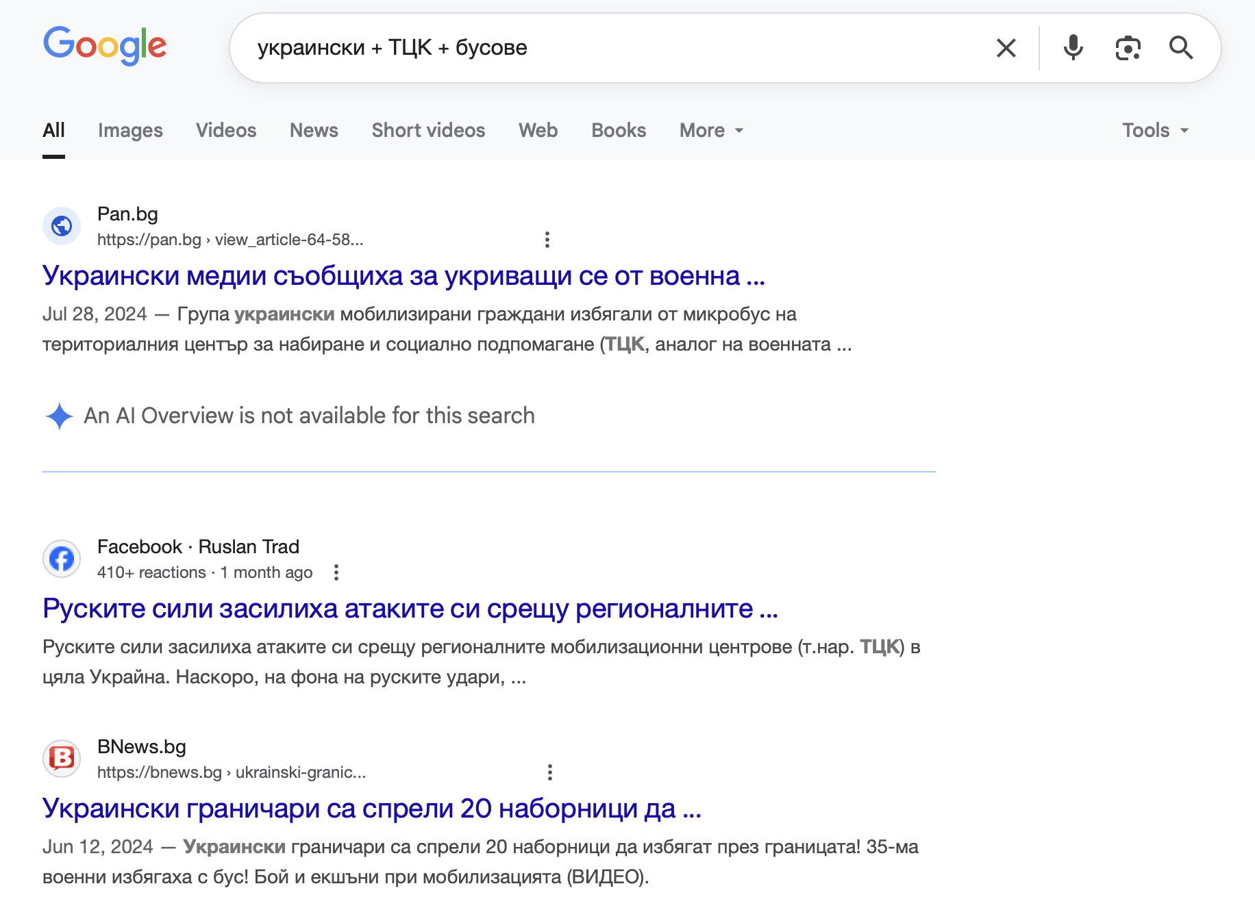The width and height of the screenshot is (1255, 910).
Task: Click the Facebook favicon for Ruslan Trad
Action: pyautogui.click(x=62, y=559)
